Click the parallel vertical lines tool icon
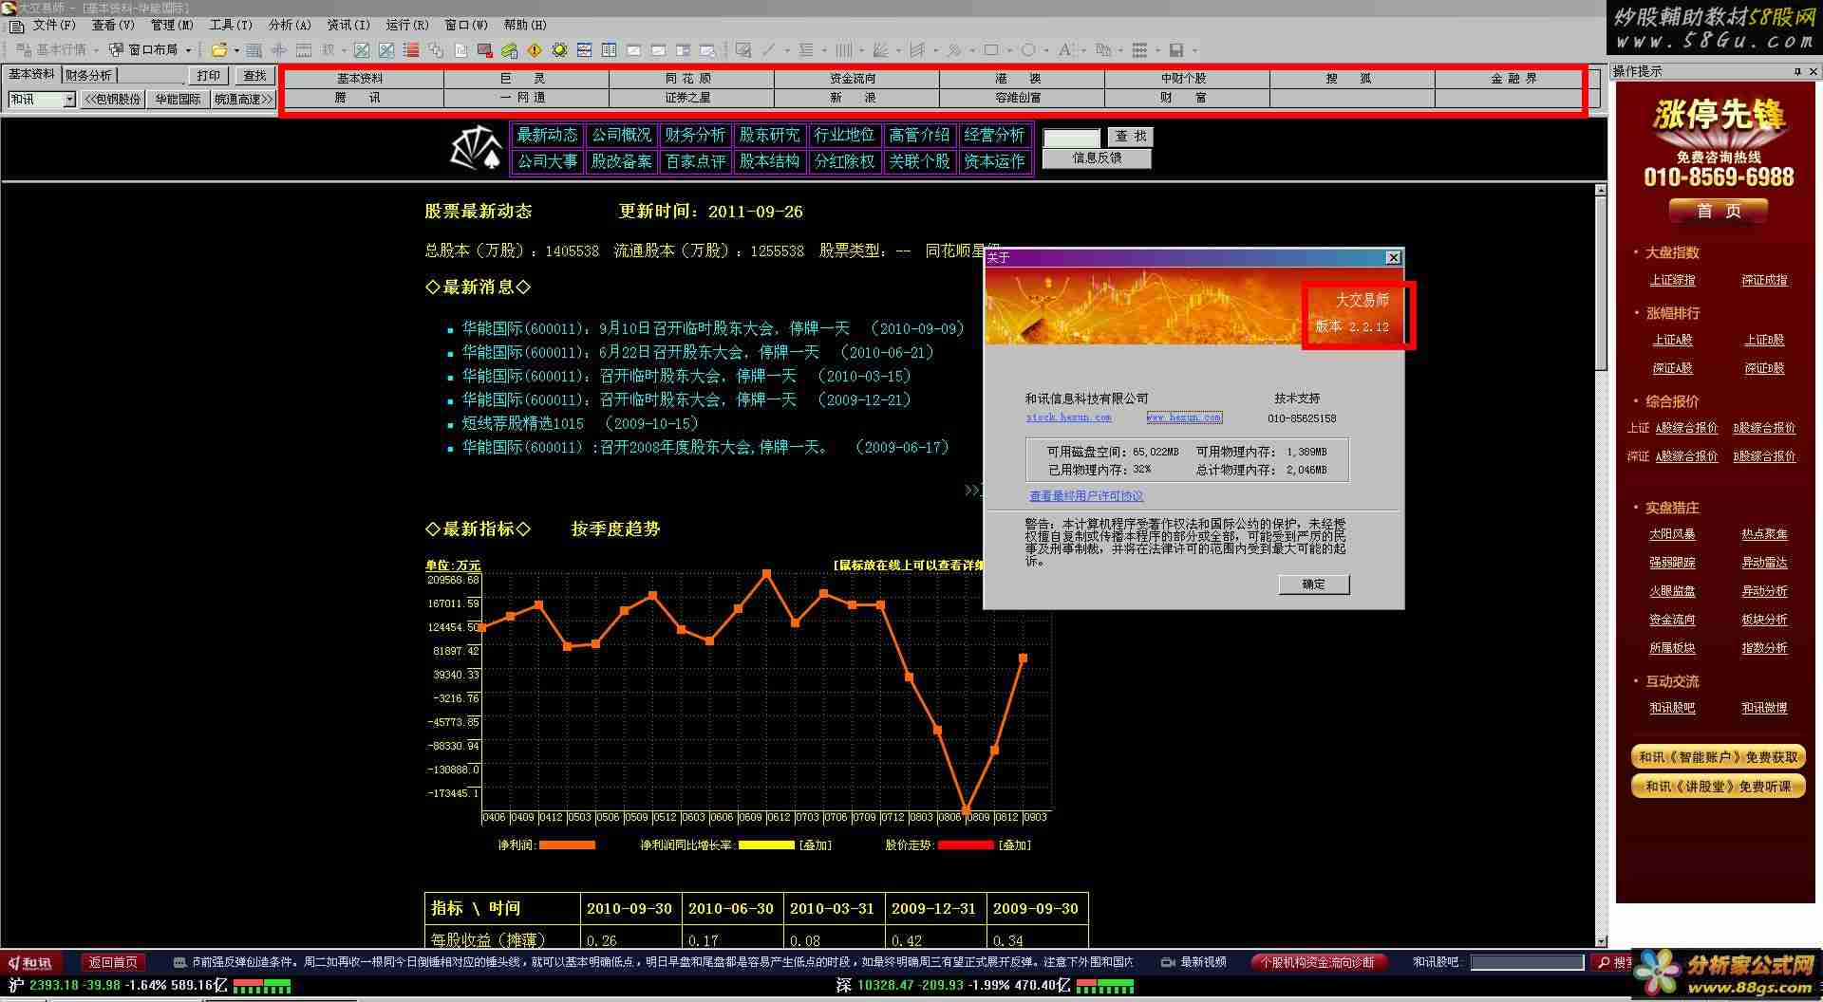The height and width of the screenshot is (1002, 1823). [842, 49]
